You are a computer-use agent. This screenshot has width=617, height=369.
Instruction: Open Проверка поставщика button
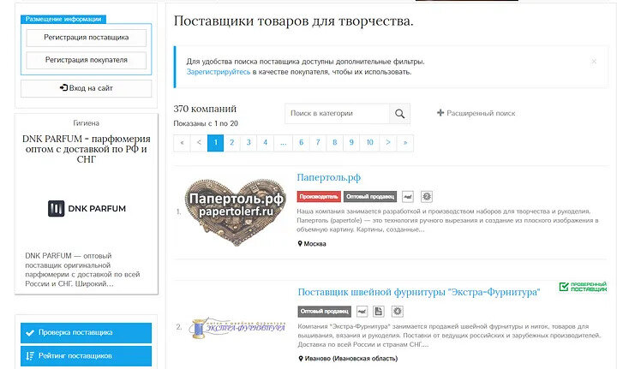click(87, 332)
